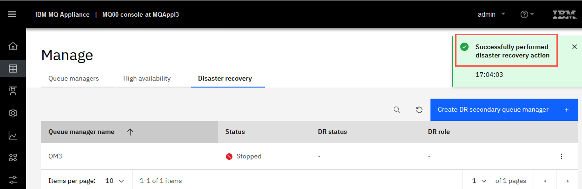The height and width of the screenshot is (189, 582).
Task: Click Create DR secondary queue manager
Action: 504,110
